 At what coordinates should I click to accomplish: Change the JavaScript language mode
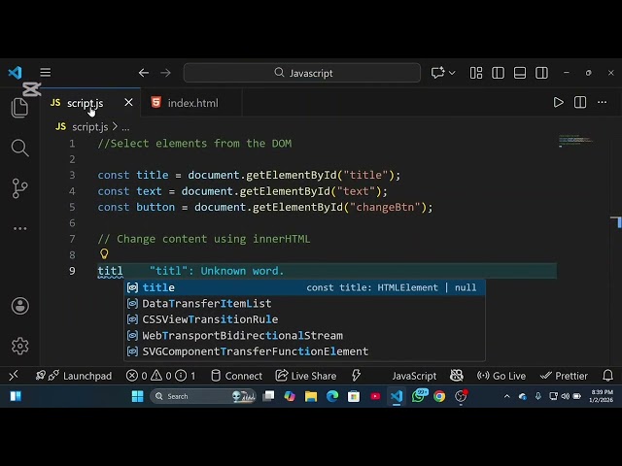tap(414, 376)
